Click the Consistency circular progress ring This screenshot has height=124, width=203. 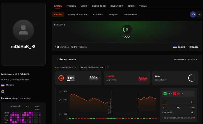[x=192, y=78]
